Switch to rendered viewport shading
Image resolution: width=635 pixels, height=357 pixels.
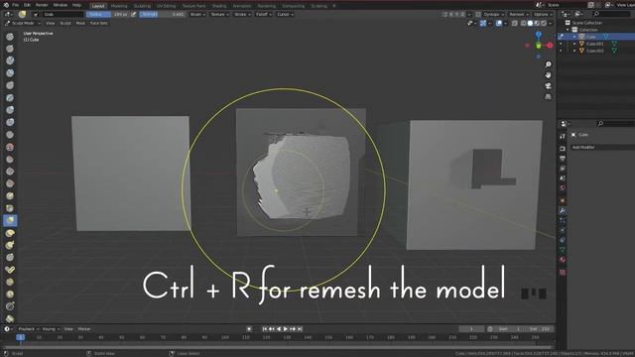point(544,24)
